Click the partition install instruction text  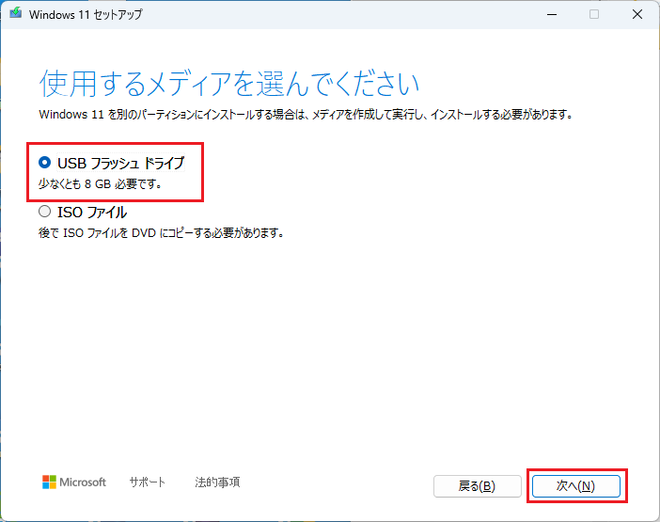pyautogui.click(x=306, y=114)
